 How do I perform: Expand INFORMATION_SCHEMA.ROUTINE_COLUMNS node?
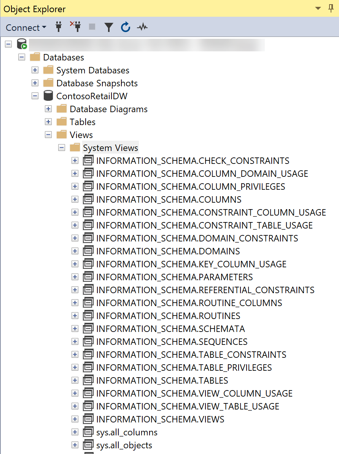[75, 303]
